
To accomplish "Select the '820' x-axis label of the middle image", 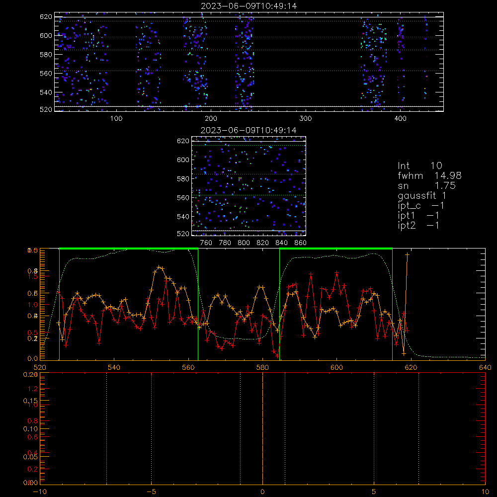I will (x=263, y=243).
